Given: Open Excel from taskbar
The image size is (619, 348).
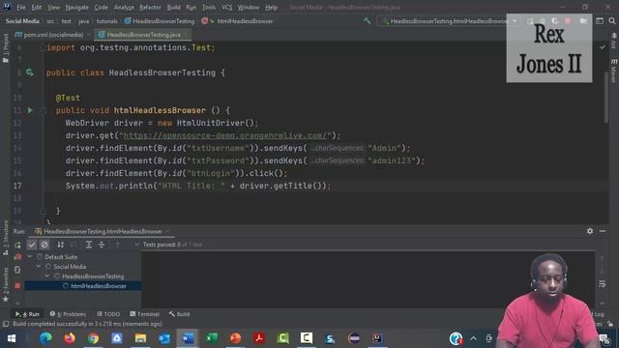Looking at the screenshot, I should tap(212, 338).
